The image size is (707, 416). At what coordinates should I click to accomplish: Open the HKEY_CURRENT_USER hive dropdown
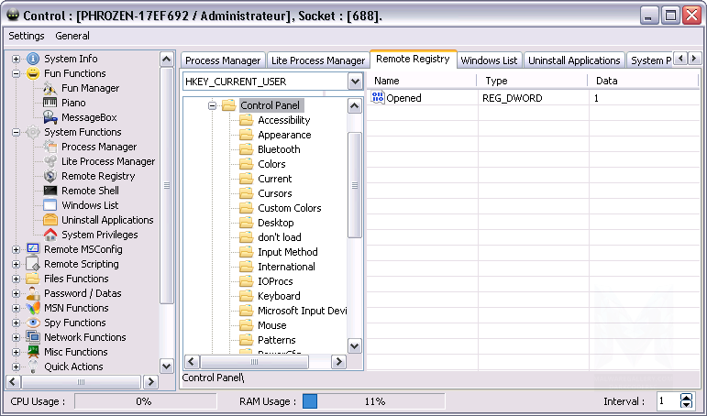[x=355, y=82]
